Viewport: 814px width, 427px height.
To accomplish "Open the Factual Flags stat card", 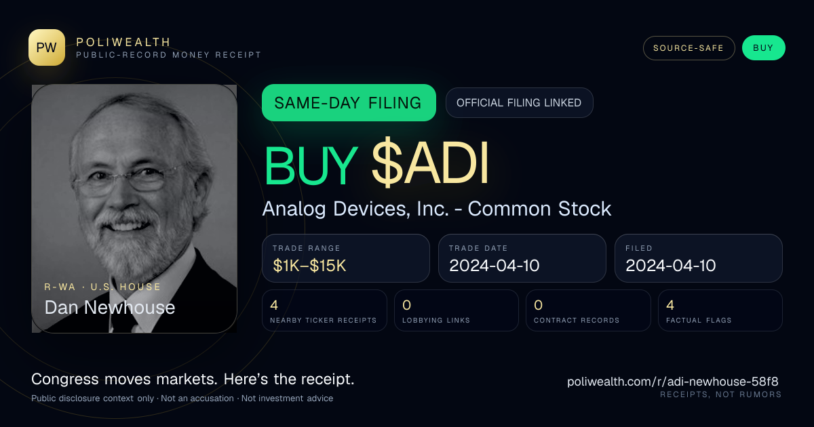I will point(720,310).
